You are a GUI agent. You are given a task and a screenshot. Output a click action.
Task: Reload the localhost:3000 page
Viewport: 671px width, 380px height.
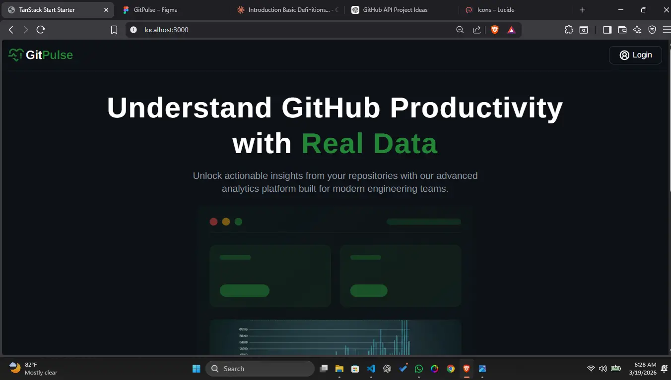click(x=40, y=29)
